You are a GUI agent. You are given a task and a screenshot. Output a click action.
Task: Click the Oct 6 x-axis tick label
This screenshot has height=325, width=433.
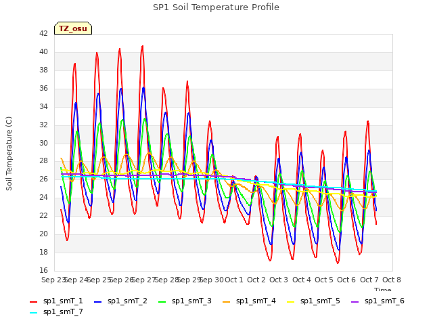click(x=346, y=280)
